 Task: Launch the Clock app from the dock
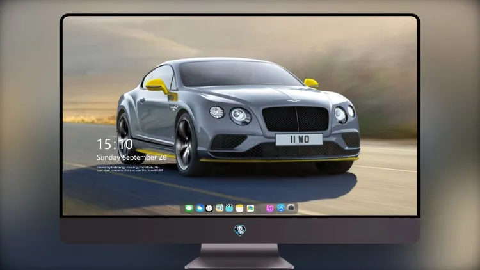coord(209,209)
